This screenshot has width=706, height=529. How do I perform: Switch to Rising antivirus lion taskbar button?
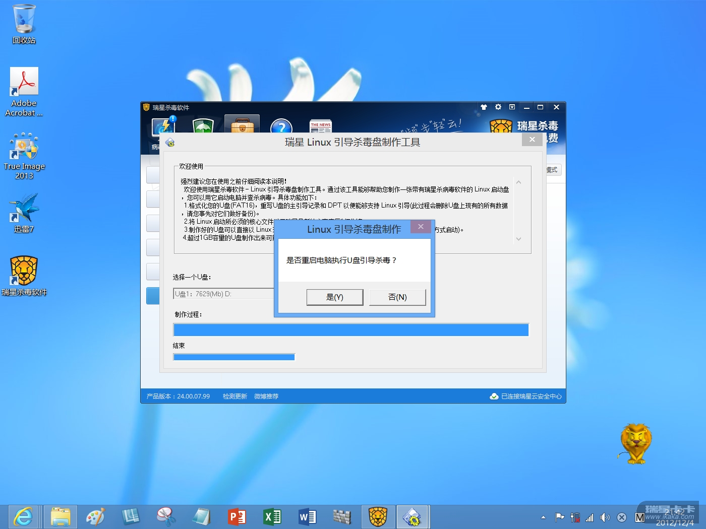tap(378, 517)
